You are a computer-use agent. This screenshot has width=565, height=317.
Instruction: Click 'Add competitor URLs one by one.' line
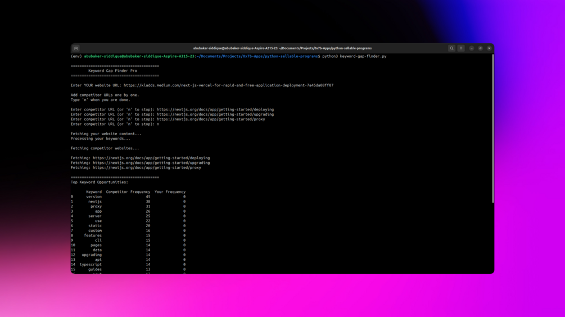pyautogui.click(x=105, y=95)
